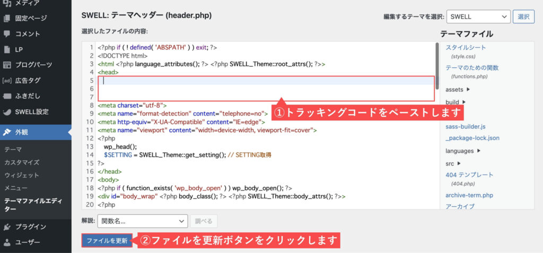Click the LP page icon

click(7, 49)
